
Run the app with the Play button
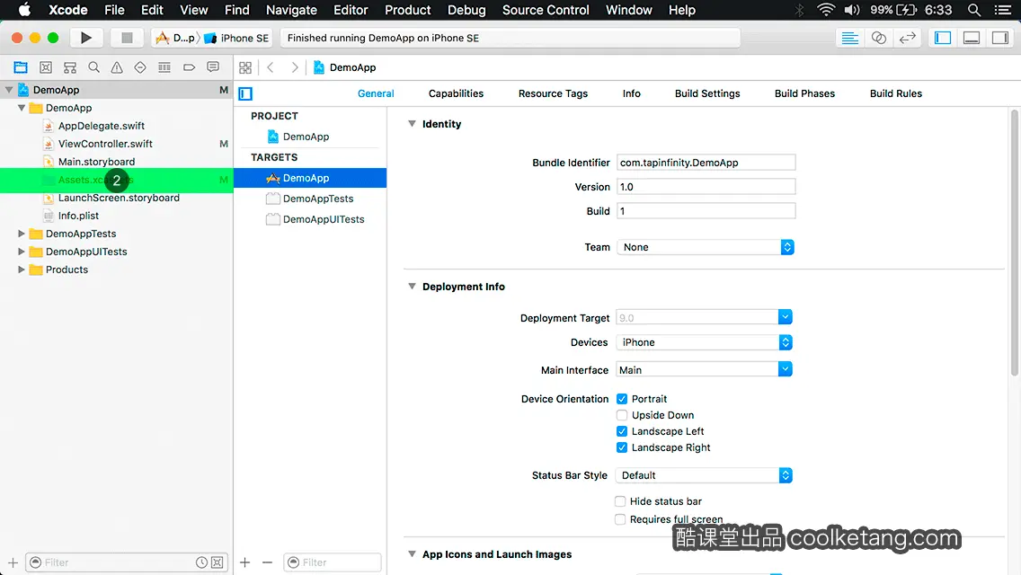(85, 38)
